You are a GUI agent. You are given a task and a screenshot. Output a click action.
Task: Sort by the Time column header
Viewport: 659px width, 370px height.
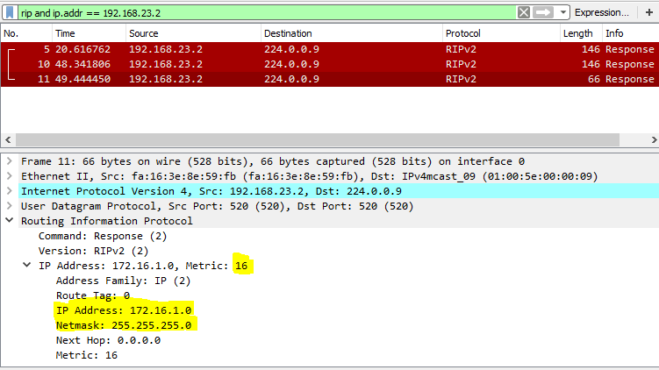click(x=89, y=33)
